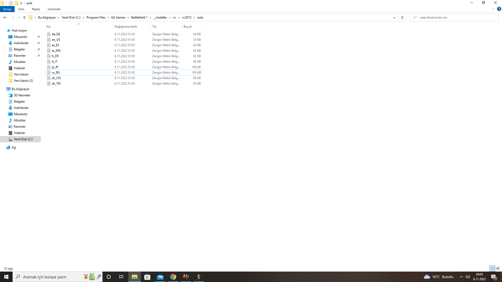Open the Görünüm ribbon tab
This screenshot has height=282, width=502.
coord(54,9)
